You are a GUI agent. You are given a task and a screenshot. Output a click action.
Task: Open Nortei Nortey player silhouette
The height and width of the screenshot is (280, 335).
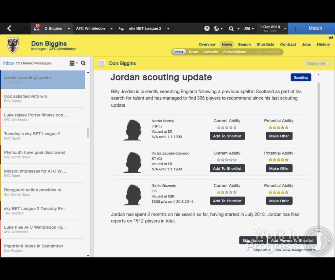point(132,130)
